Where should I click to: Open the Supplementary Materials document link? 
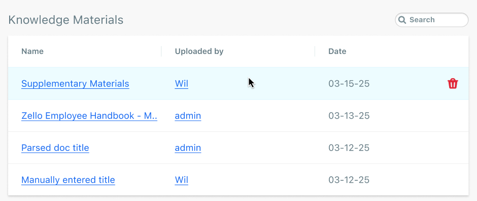75,83
